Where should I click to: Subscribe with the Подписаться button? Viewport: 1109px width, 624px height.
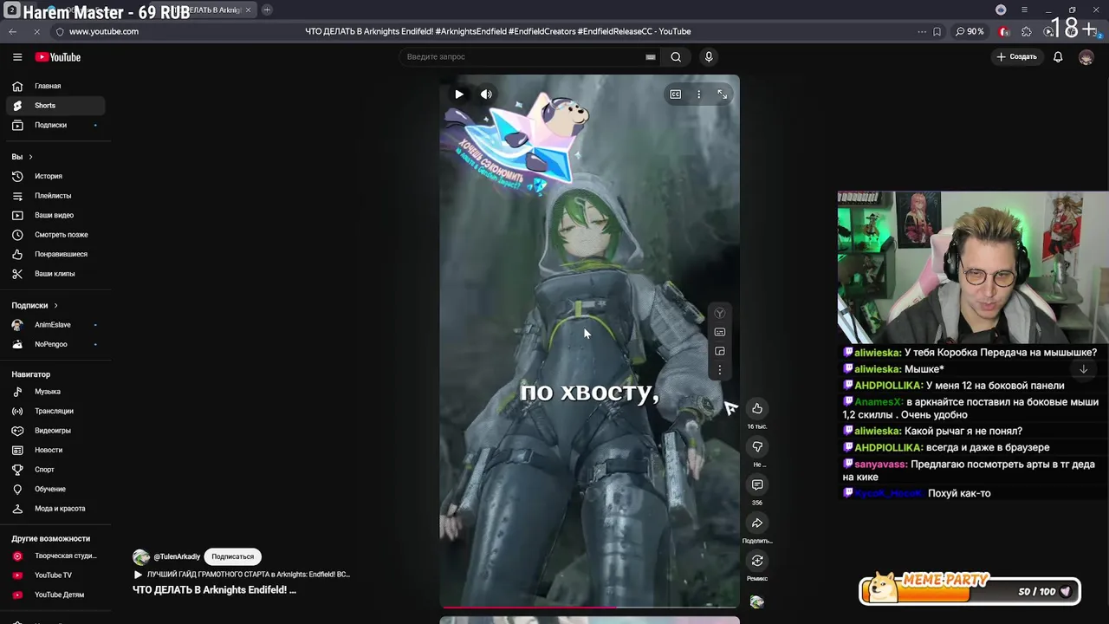(x=232, y=556)
